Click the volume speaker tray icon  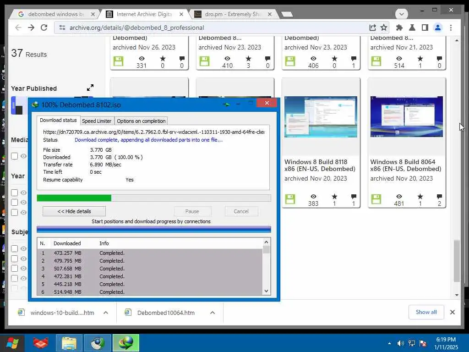[400, 343]
